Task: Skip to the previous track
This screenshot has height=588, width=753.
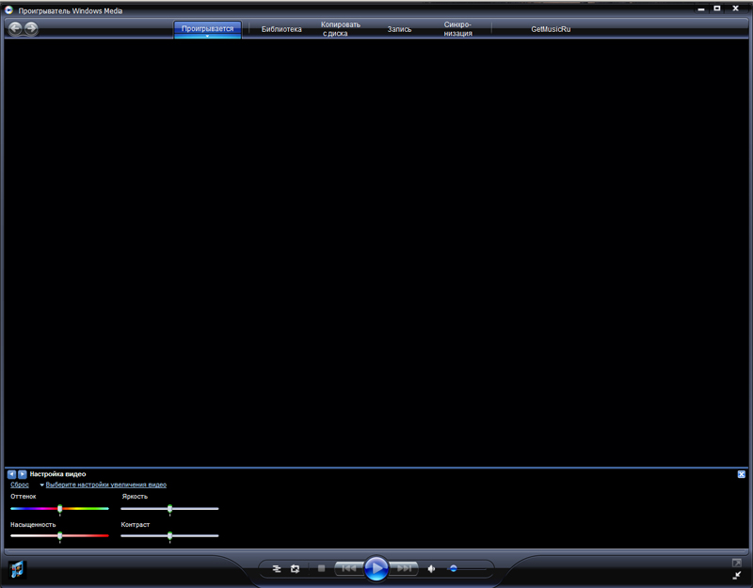Action: [347, 568]
